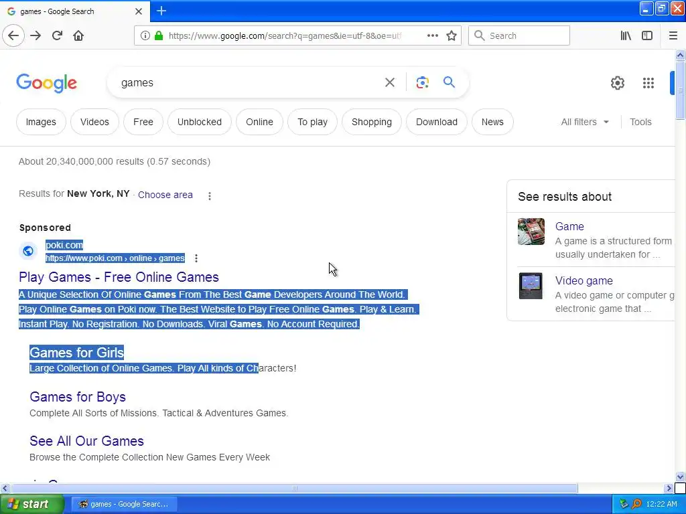Viewport: 686px width, 514px height.
Task: Click horizontal scrollbar left arrow
Action: [5, 488]
